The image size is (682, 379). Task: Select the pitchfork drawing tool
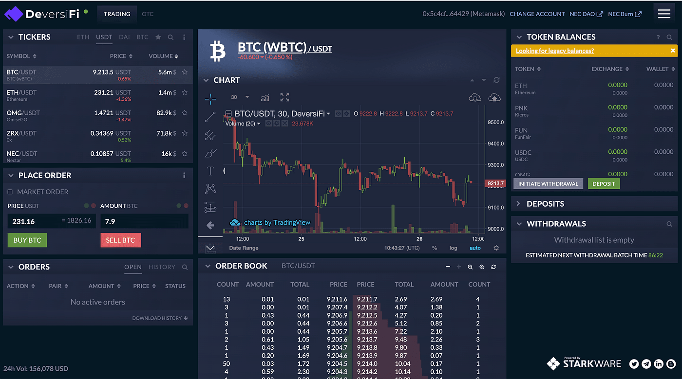pyautogui.click(x=210, y=135)
